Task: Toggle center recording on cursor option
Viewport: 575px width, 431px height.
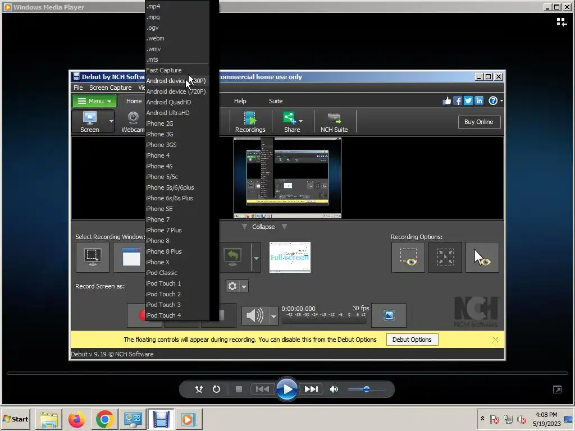Action: [445, 257]
